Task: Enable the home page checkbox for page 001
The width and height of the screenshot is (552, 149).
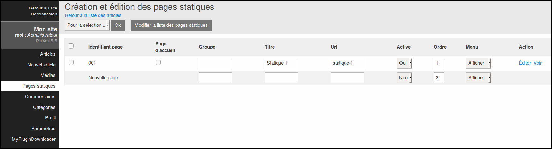Action: tap(158, 62)
